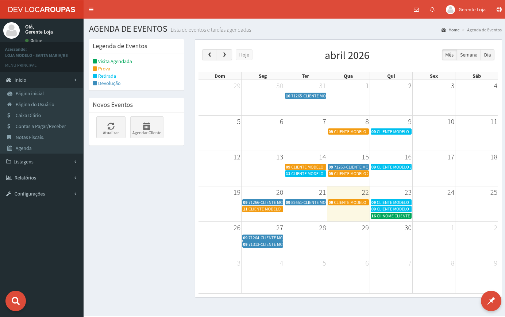The width and height of the screenshot is (505, 317).
Task: Open 09 71263-CLIENTE event on April 15
Action: [348, 167]
